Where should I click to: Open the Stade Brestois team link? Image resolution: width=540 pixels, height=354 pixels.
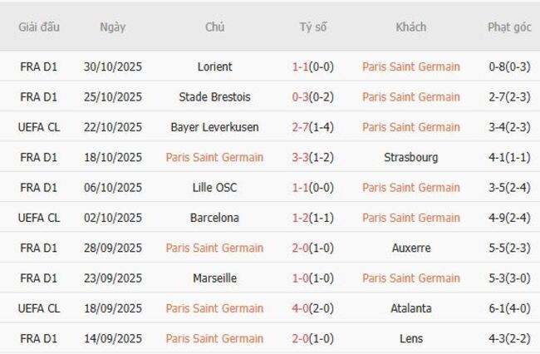point(214,96)
